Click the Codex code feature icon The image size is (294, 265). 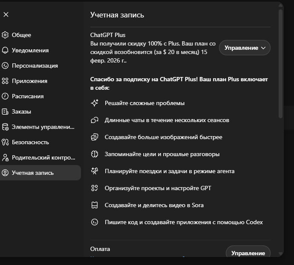pyautogui.click(x=95, y=222)
